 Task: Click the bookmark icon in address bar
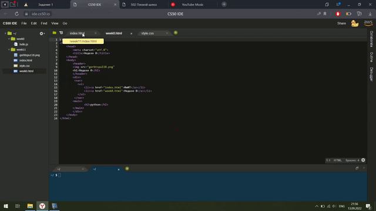coord(325,14)
